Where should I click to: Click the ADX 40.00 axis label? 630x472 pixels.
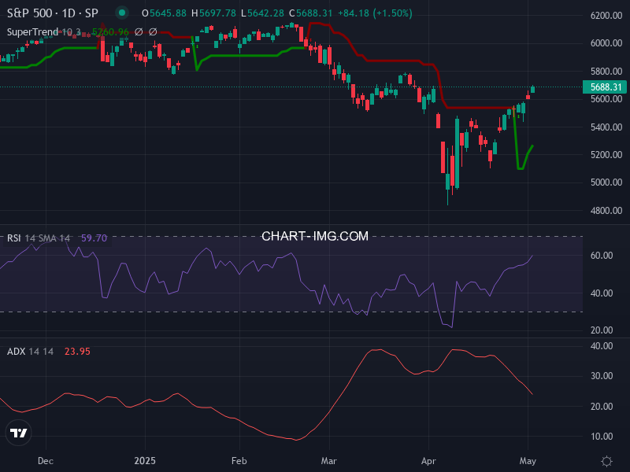point(602,346)
